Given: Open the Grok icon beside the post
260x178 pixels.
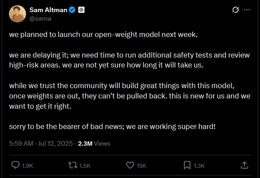Looking at the screenshot, I should 235,10.
